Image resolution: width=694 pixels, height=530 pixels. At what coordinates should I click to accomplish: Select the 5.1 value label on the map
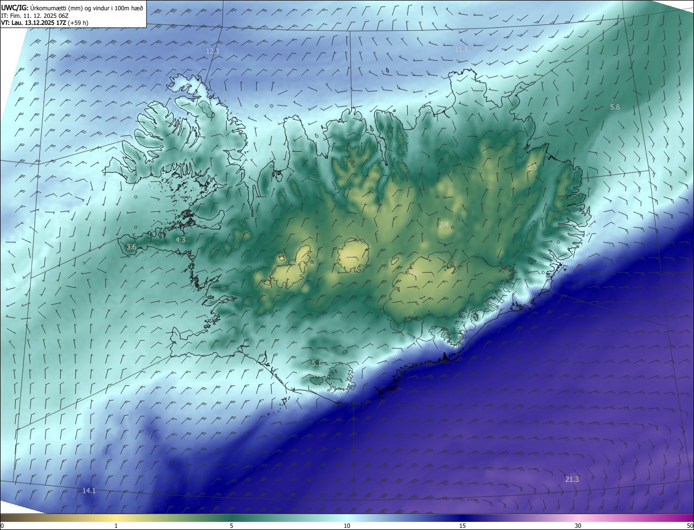[x=317, y=363]
